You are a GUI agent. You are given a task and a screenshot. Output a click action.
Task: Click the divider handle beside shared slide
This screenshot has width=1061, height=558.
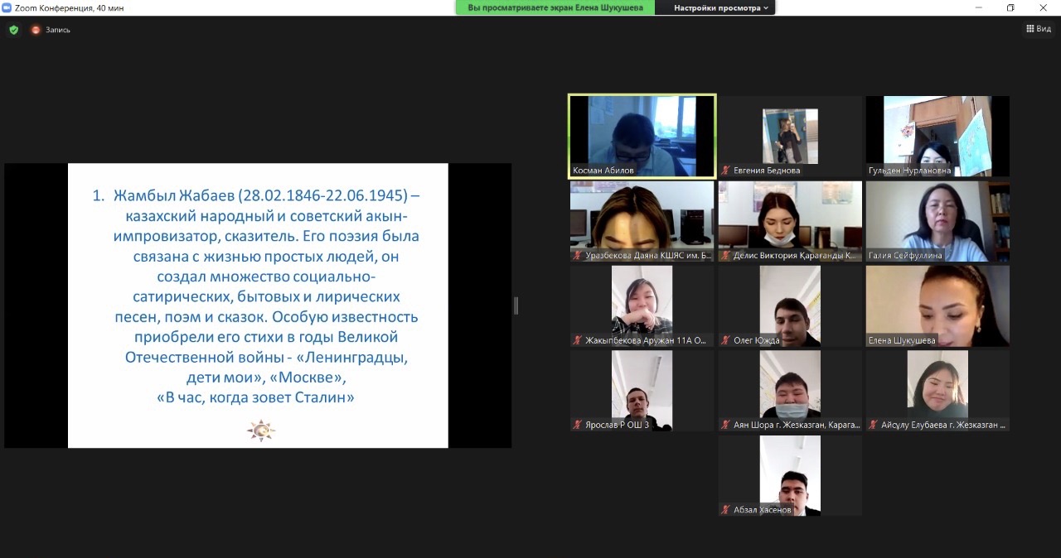(516, 305)
